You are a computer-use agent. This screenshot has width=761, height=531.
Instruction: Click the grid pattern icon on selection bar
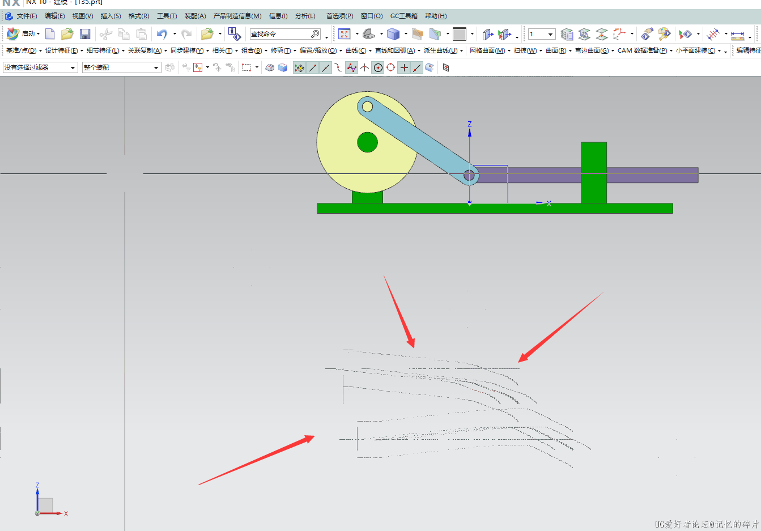[446, 67]
